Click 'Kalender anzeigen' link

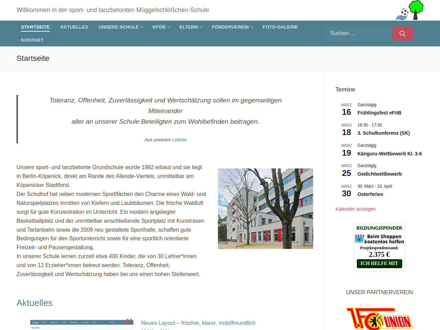tap(355, 209)
